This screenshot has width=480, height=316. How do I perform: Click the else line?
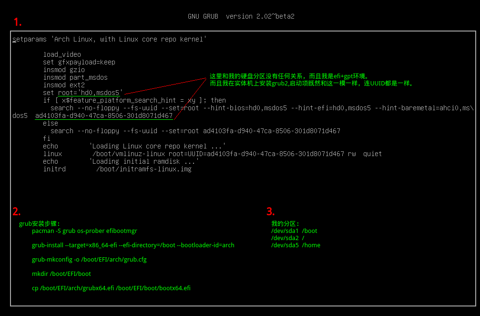pos(51,123)
